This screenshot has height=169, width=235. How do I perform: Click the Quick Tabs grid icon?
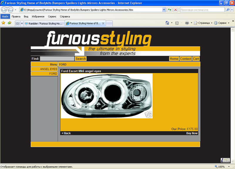[18, 23]
